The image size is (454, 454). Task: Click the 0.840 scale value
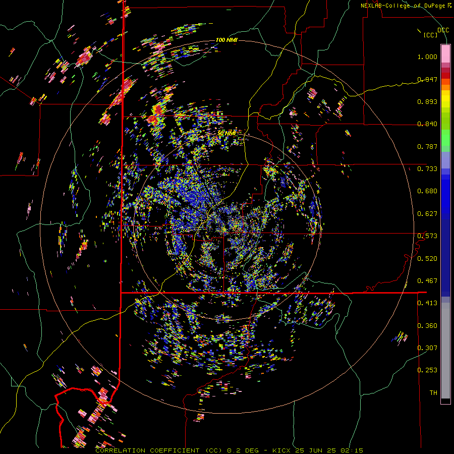point(427,124)
